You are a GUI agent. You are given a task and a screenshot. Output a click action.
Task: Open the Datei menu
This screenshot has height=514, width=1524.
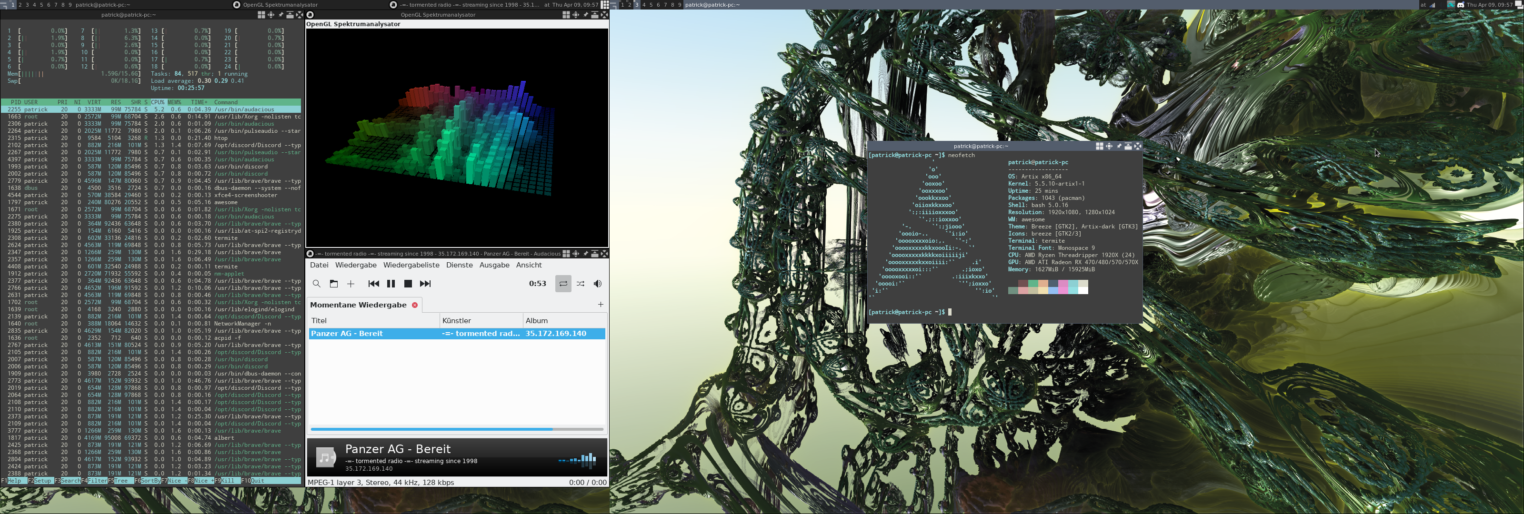pyautogui.click(x=319, y=265)
